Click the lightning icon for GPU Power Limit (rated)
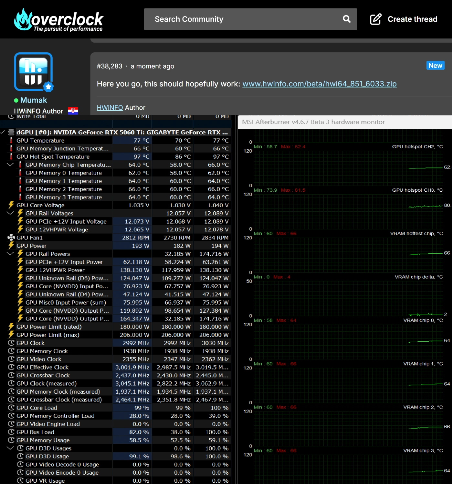 pyautogui.click(x=11, y=327)
